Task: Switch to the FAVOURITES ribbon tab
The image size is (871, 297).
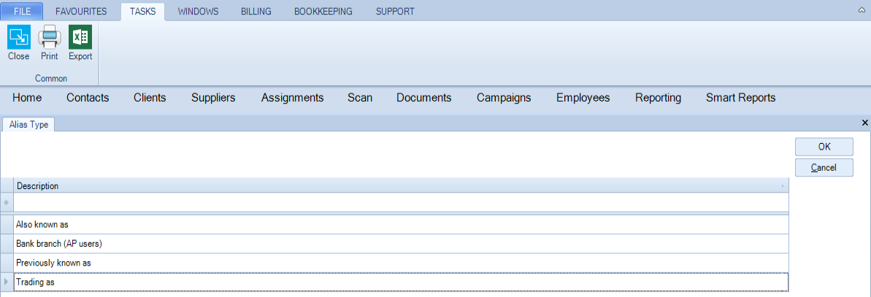Action: tap(81, 11)
